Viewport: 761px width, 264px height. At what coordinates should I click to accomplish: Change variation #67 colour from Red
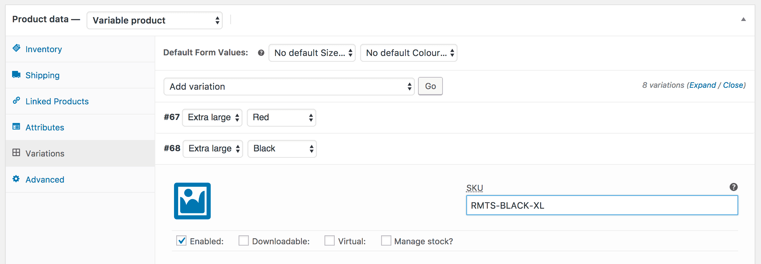[281, 118]
